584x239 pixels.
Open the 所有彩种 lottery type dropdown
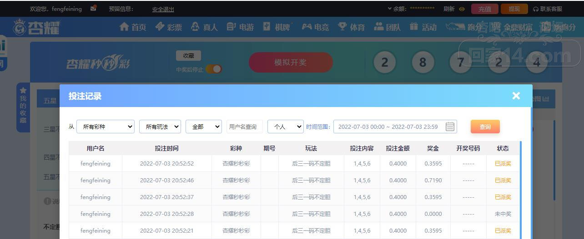tap(106, 127)
